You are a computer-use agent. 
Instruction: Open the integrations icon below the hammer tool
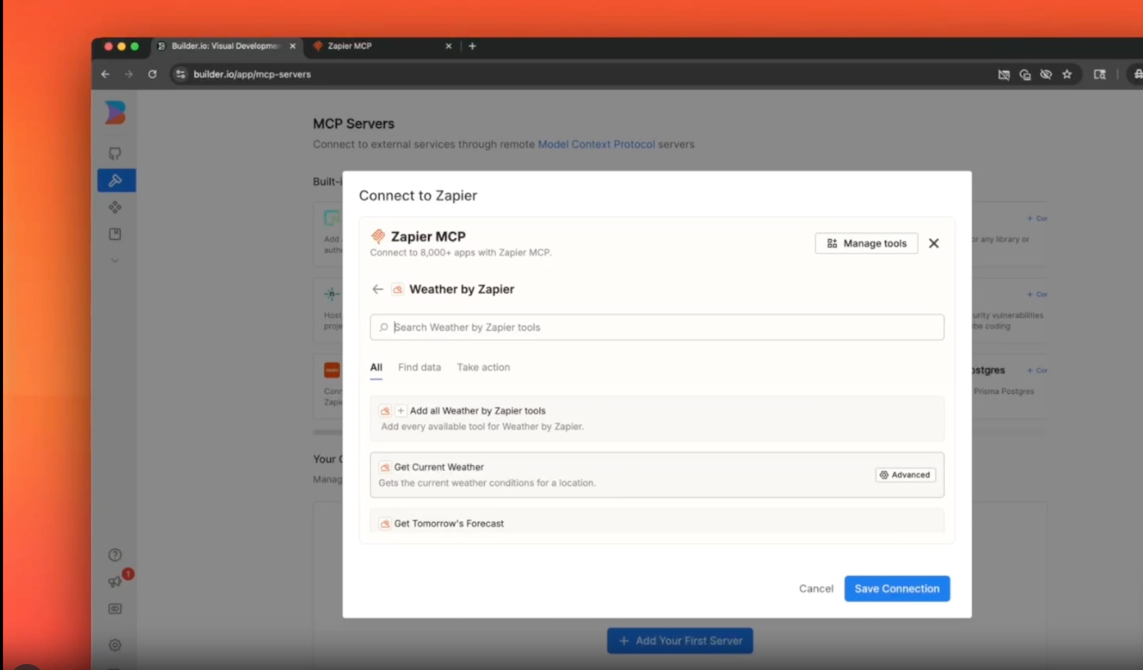(115, 207)
